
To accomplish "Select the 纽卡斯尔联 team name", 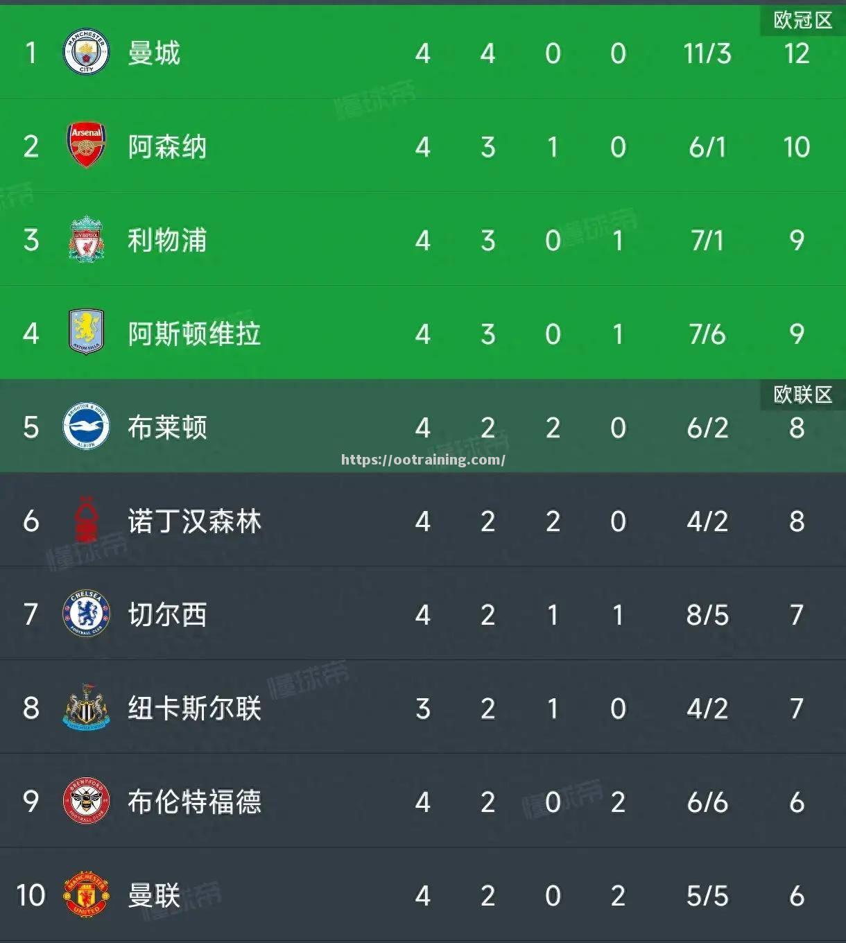I will (194, 709).
